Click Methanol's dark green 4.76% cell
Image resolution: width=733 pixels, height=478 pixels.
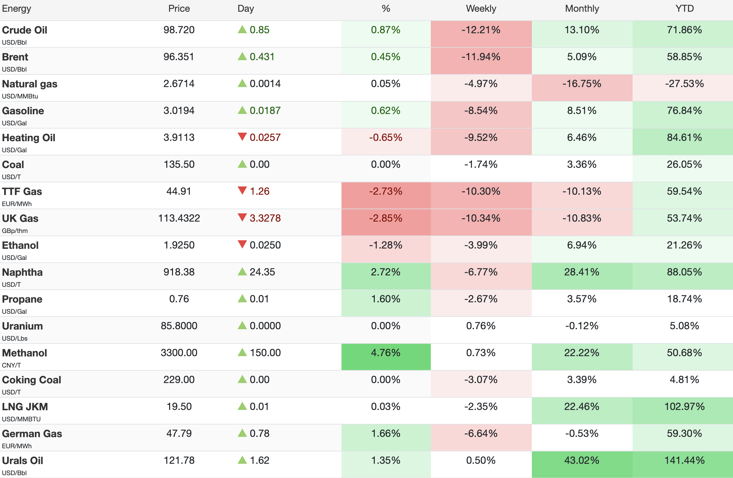pos(386,356)
